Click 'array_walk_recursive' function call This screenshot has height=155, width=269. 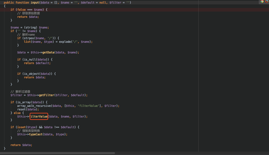[34, 106]
